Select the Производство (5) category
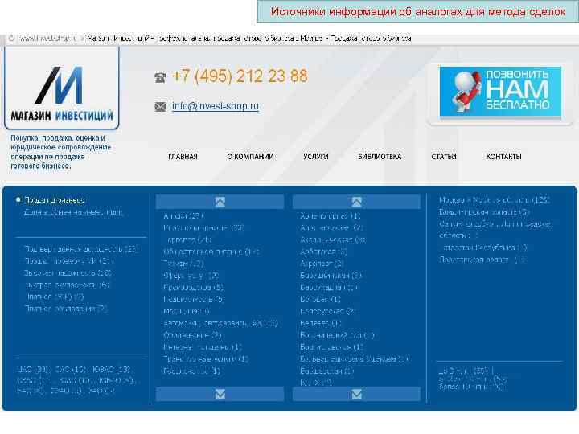This screenshot has width=579, height=434. 193,288
